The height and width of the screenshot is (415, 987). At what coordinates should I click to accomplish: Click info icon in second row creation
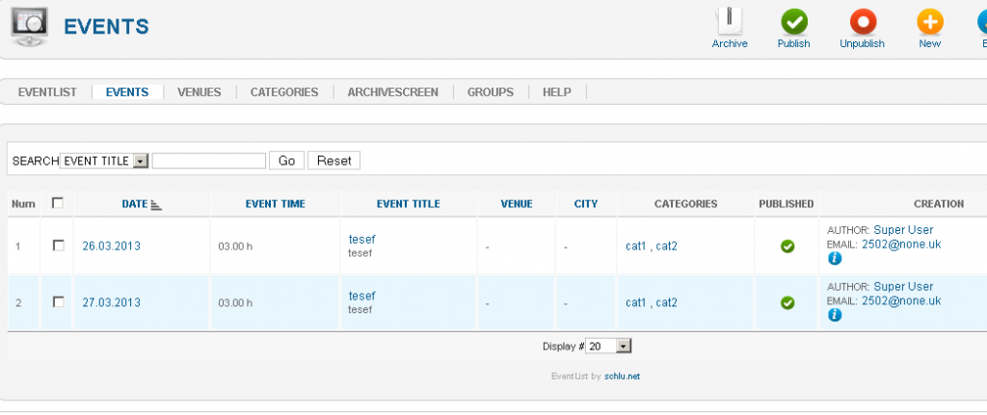pyautogui.click(x=835, y=315)
